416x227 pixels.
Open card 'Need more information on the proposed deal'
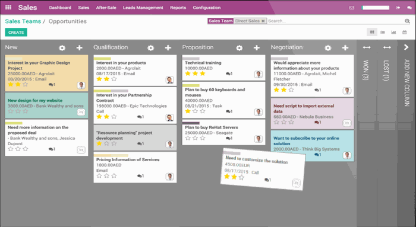pyautogui.click(x=46, y=138)
